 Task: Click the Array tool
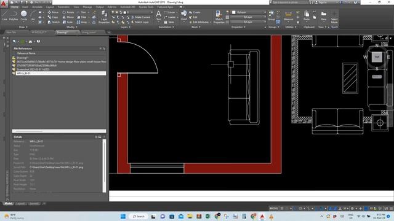click(x=82, y=22)
